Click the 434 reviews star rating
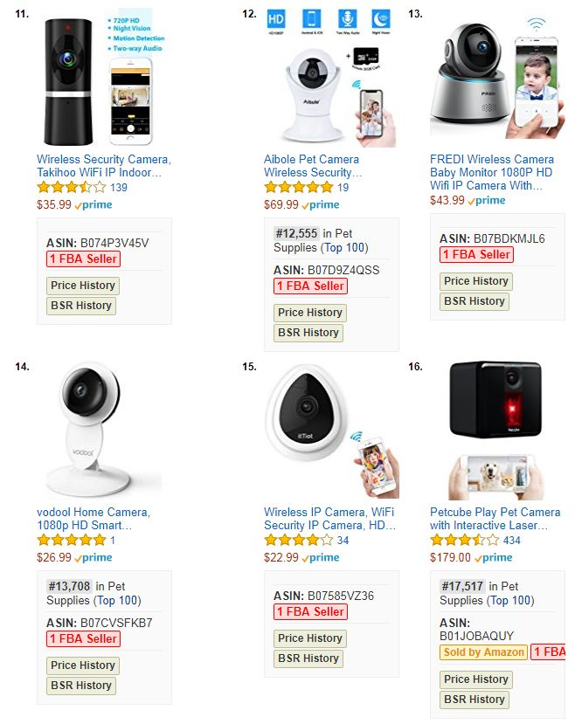This screenshot has width=582, height=724. (x=465, y=541)
